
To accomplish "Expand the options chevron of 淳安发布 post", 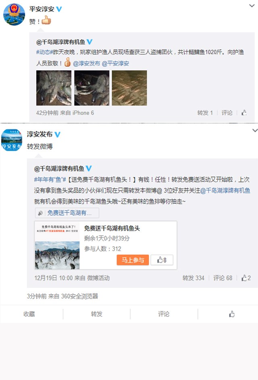I will [x=255, y=131].
